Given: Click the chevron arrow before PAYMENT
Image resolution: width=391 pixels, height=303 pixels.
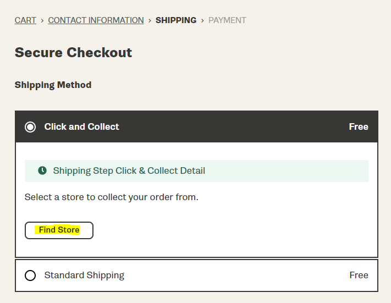Looking at the screenshot, I should [202, 20].
